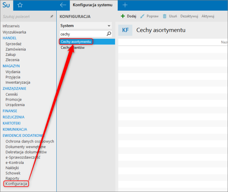The image size is (228, 192).
Task: Open Sprzedaż module
Action: (x=13, y=44)
